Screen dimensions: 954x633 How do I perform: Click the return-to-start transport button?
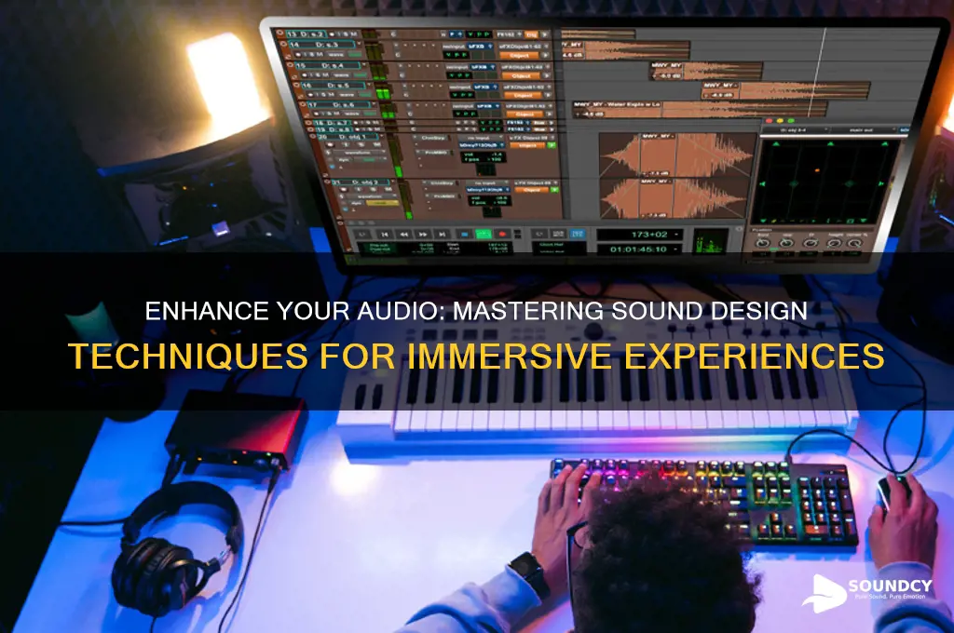pos(385,234)
